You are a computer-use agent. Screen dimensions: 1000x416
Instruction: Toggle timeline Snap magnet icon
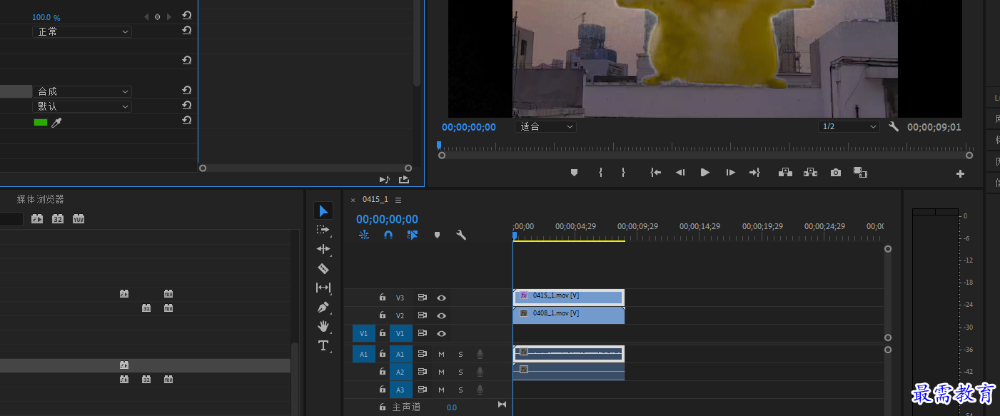tap(388, 235)
